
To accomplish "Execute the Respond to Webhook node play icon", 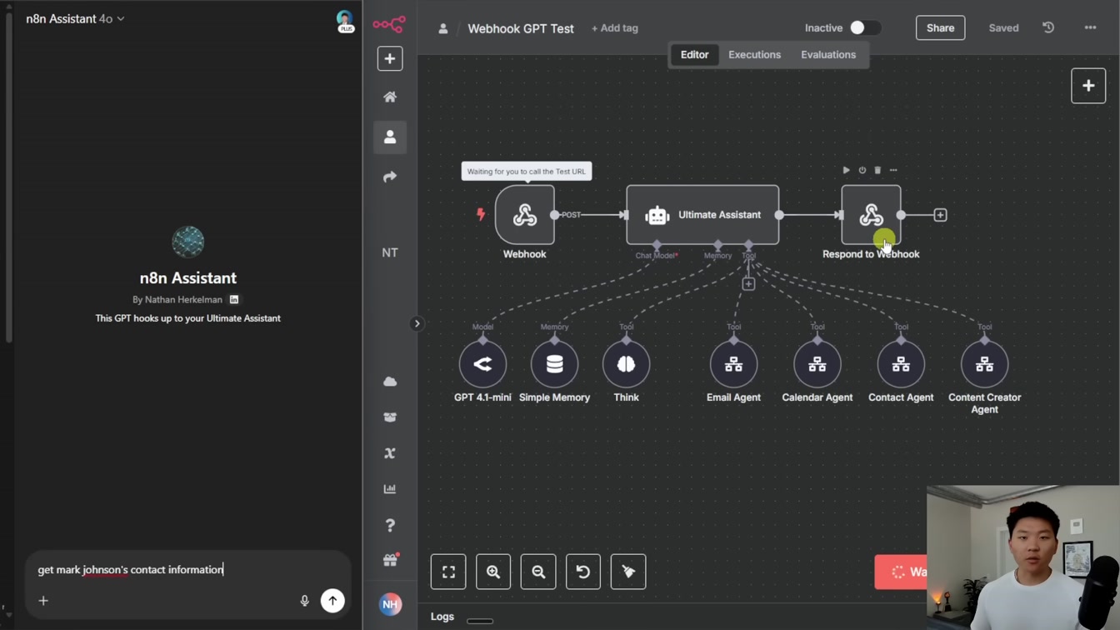I will tap(846, 170).
